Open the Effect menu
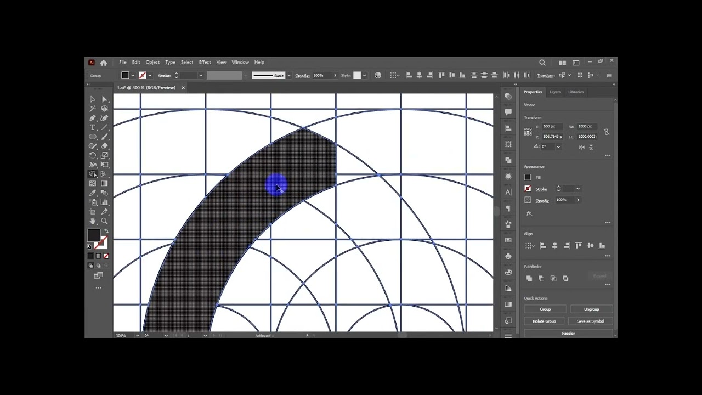The height and width of the screenshot is (395, 702). click(x=205, y=63)
